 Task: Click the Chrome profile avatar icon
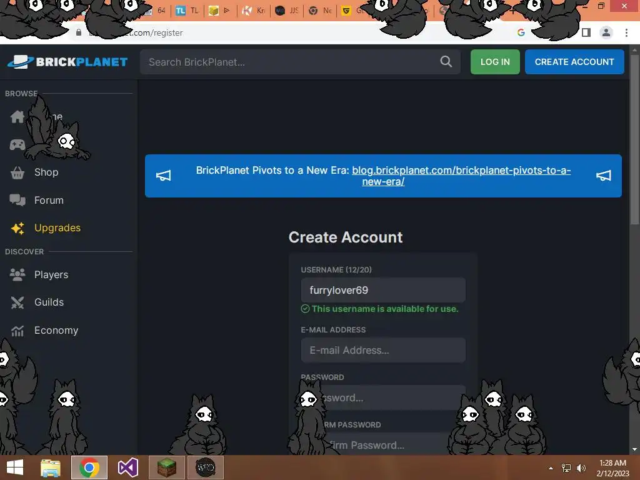(606, 32)
